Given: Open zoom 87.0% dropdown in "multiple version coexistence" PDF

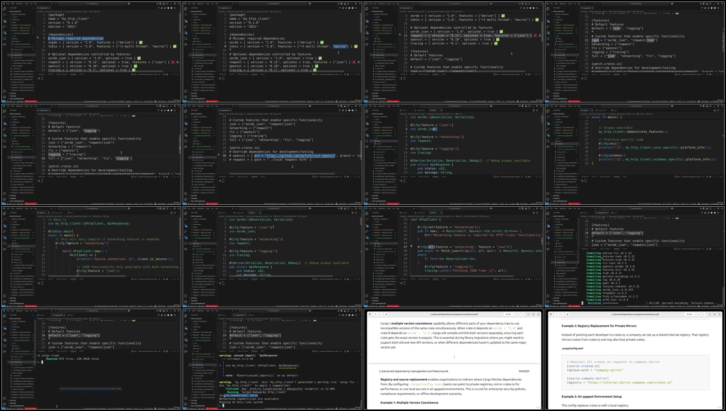Looking at the screenshot, I should pyautogui.click(x=509, y=314).
